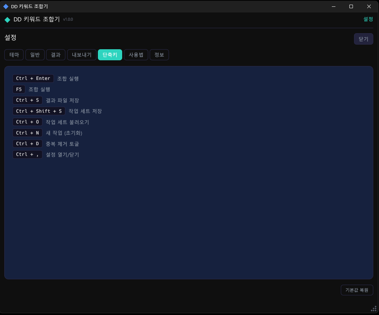379x315 pixels.
Task: Click the resize grip in bottom-right corner
Action: pos(374,309)
